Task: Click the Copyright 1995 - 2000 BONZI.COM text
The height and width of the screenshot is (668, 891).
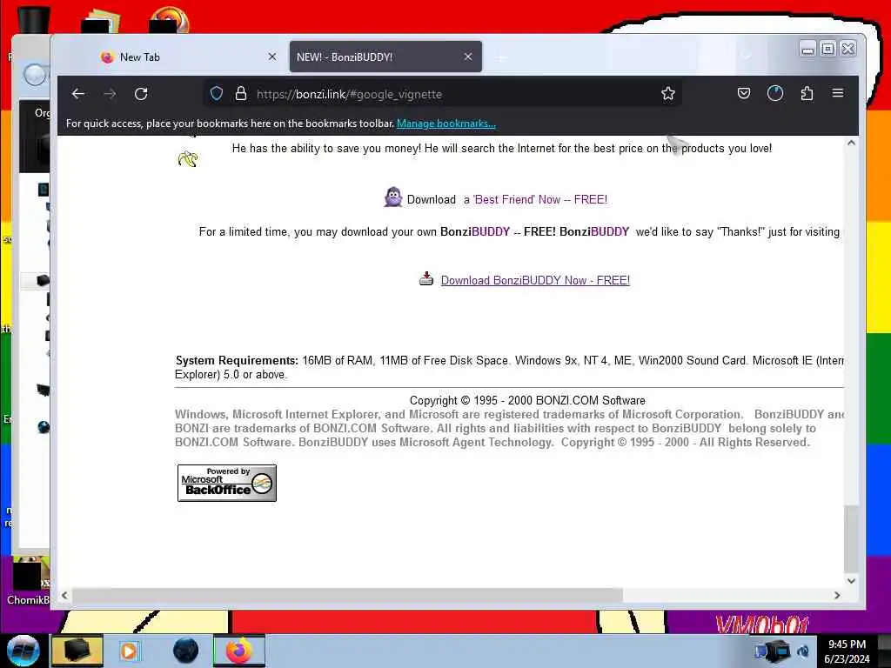Action: 527,400
